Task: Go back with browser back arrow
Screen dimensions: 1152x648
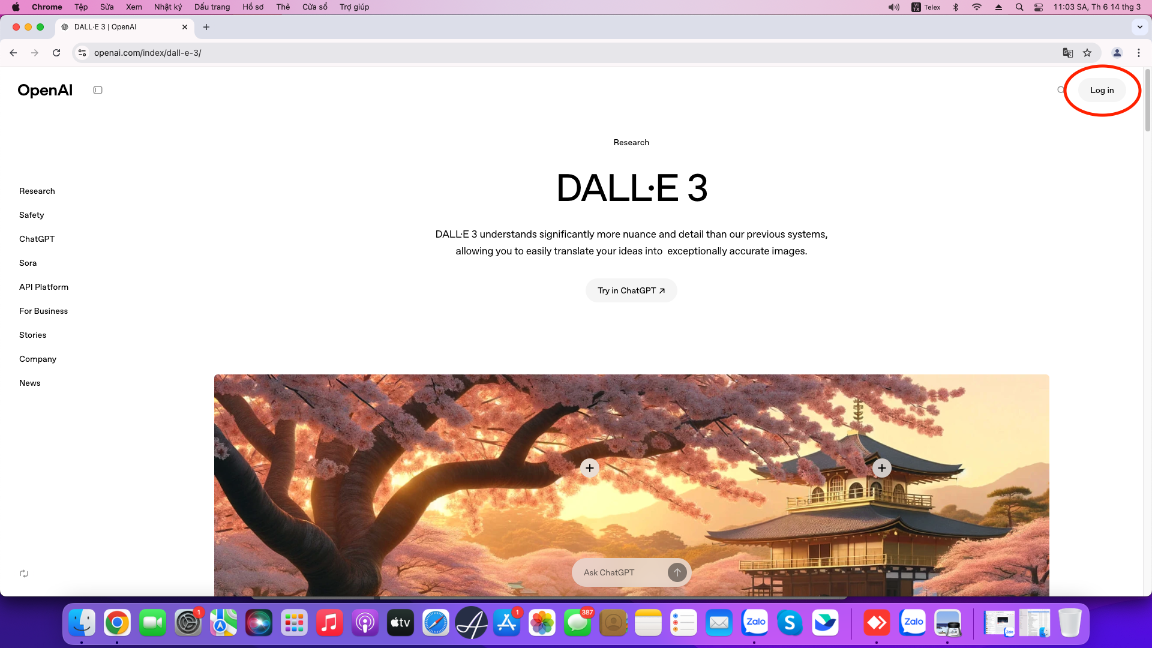Action: [13, 53]
